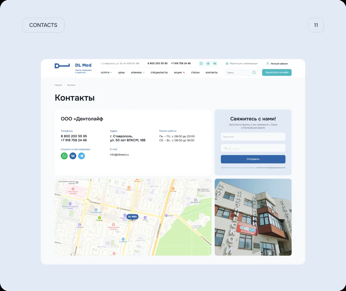Click the Главная breadcrumb link

click(x=58, y=85)
